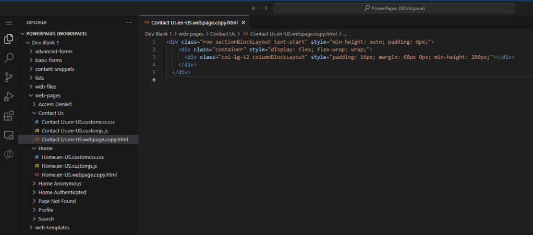This screenshot has width=533, height=235.
Task: Go back using the left arrow
Action: pyautogui.click(x=254, y=8)
